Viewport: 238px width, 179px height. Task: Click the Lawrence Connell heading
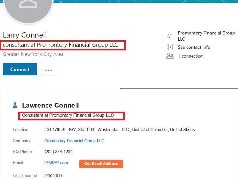pyautogui.click(x=50, y=105)
